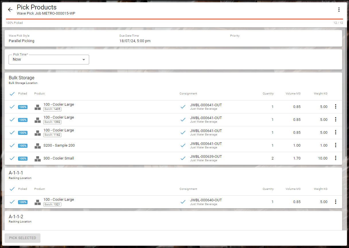Click product boxes icon for 300 - Cooler Small
The height and width of the screenshot is (248, 349).
38,159
